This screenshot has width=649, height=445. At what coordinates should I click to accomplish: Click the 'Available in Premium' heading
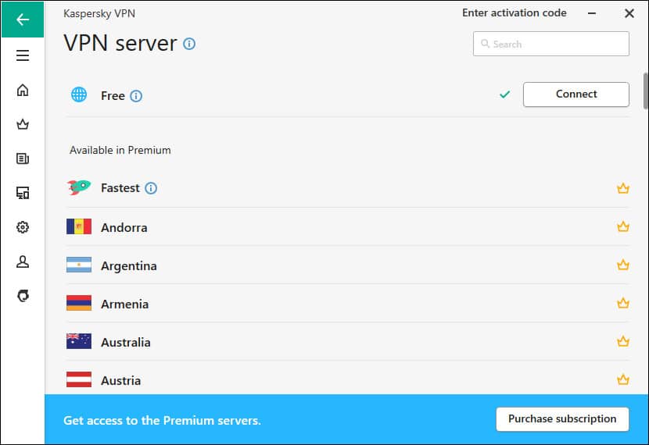pyautogui.click(x=120, y=150)
